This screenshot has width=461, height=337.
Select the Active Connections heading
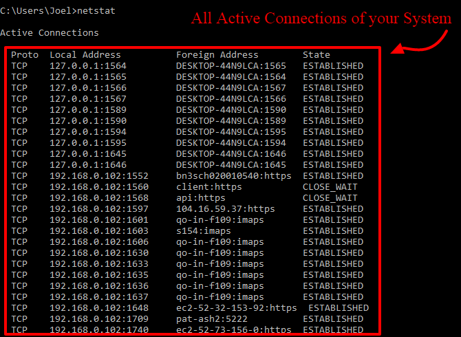tap(50, 32)
